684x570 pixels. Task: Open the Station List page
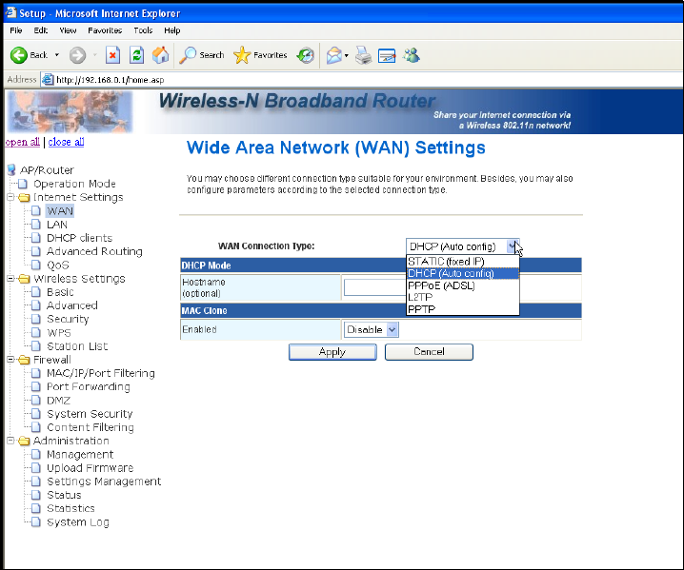point(77,346)
